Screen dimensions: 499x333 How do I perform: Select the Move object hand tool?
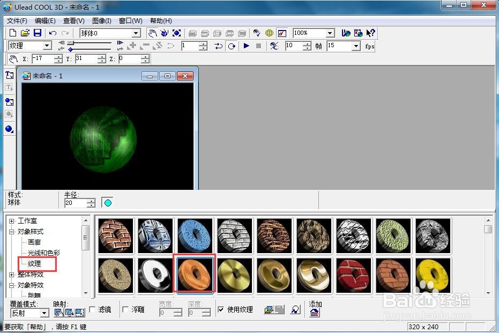coord(152,33)
